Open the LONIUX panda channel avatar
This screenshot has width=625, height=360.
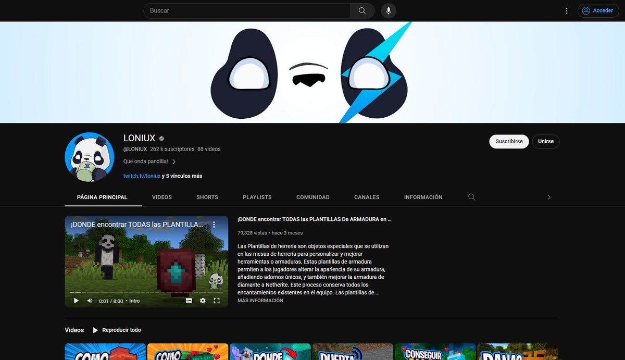[90, 157]
